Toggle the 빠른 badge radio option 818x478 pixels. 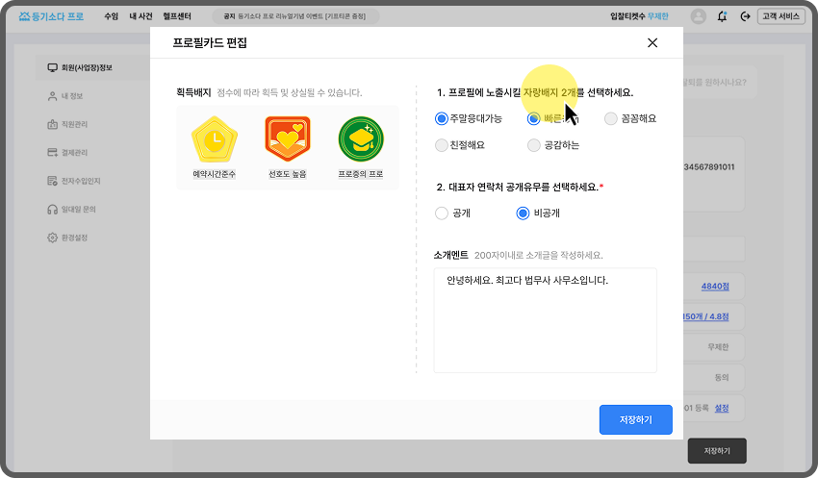pos(533,119)
